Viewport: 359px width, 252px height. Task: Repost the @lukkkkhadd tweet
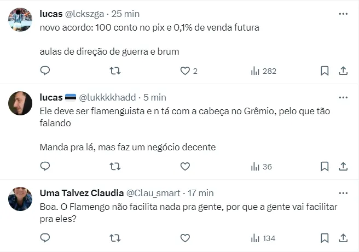coord(115,166)
